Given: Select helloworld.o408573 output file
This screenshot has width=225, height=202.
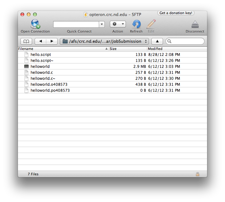Looking at the screenshot, I should [49, 85].
